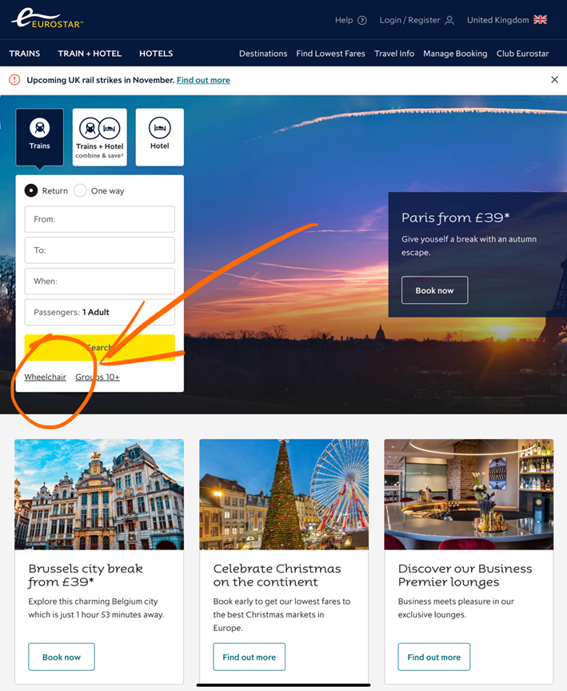Open the HOTELS navigation item
Viewport: 567px width, 691px height.
tap(156, 54)
